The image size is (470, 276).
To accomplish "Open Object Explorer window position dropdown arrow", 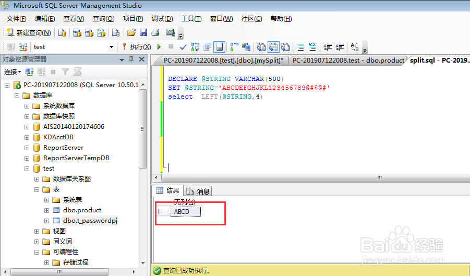I will click(122, 60).
